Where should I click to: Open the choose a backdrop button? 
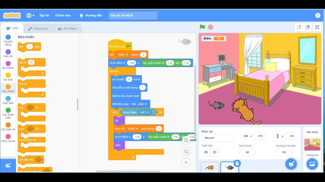pyautogui.click(x=312, y=164)
